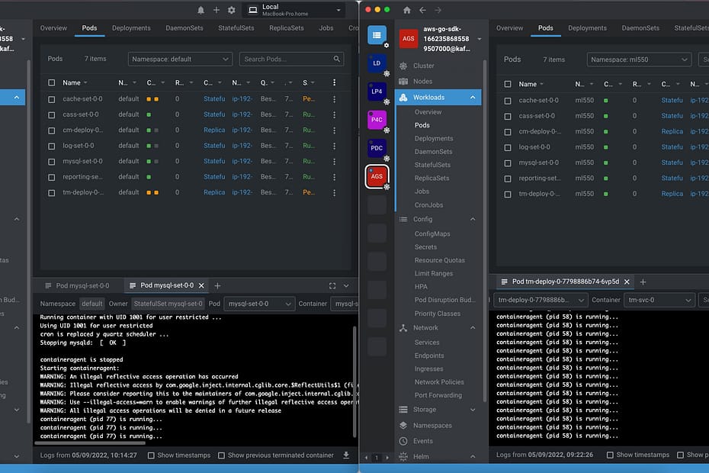This screenshot has height=473, width=709.
Task: Click the notifications bell icon
Action: [201, 10]
